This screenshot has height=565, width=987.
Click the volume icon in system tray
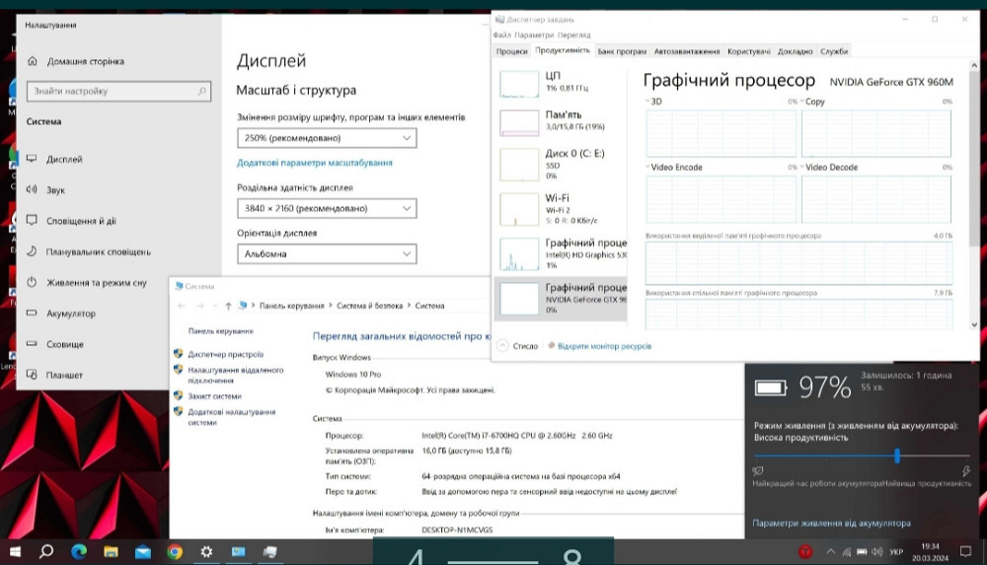pos(876,552)
